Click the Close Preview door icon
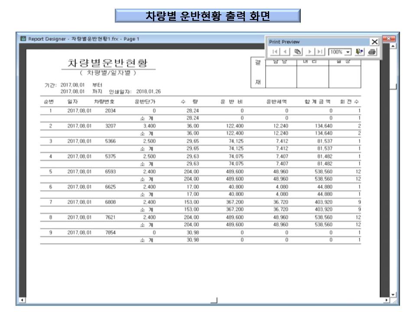Viewport: 416px width, 312px height. coord(359,52)
